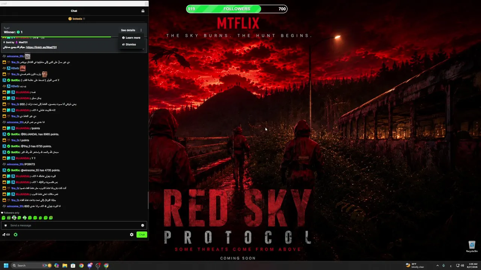481x270 pixels.
Task: Open Discord from the taskbar
Action: point(89,265)
